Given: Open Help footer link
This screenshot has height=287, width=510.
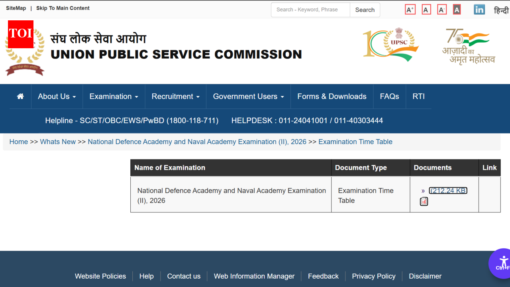Looking at the screenshot, I should (x=146, y=276).
